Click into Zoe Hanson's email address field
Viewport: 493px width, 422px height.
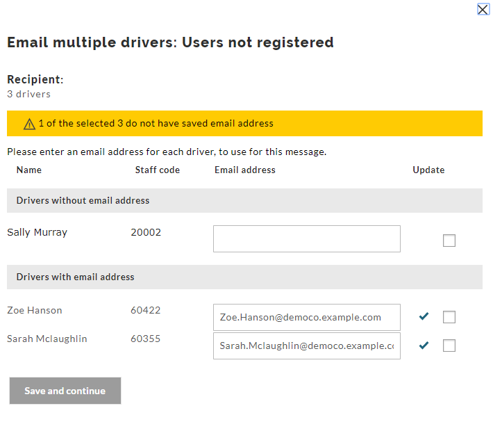(x=306, y=317)
